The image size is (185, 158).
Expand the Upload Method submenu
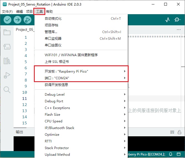(81, 155)
